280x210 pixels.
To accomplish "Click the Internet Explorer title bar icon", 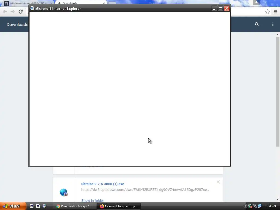I will click(32, 8).
